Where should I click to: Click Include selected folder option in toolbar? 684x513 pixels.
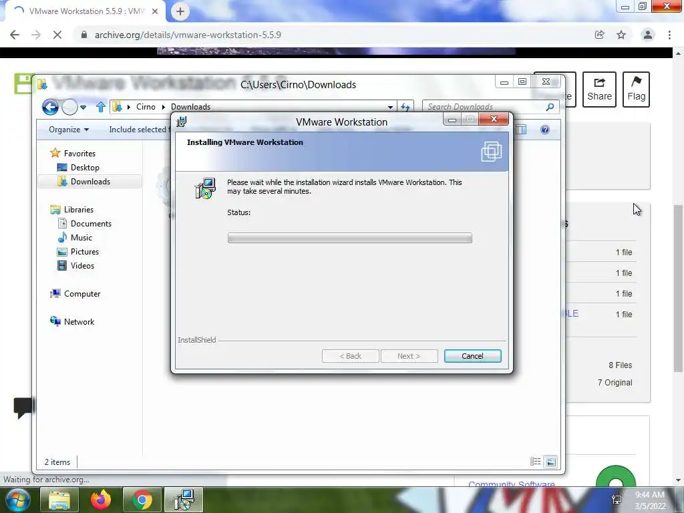coord(139,130)
